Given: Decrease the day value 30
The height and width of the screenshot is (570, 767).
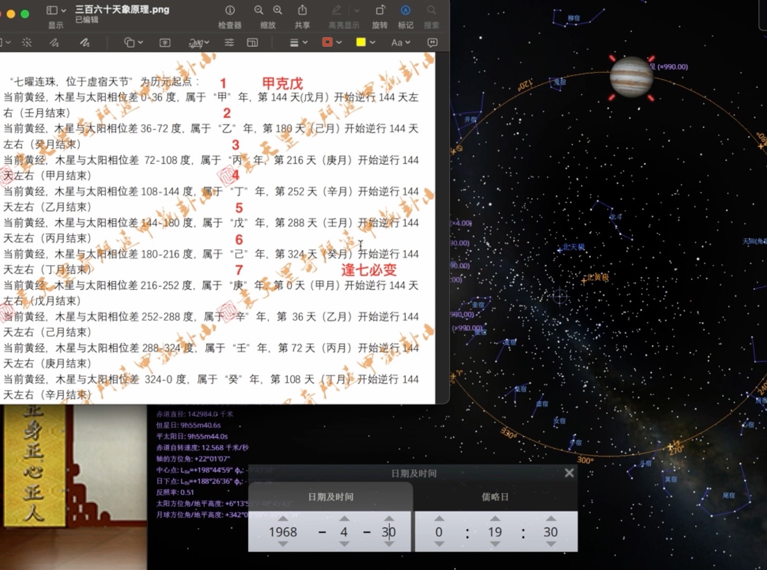Looking at the screenshot, I should 389,544.
